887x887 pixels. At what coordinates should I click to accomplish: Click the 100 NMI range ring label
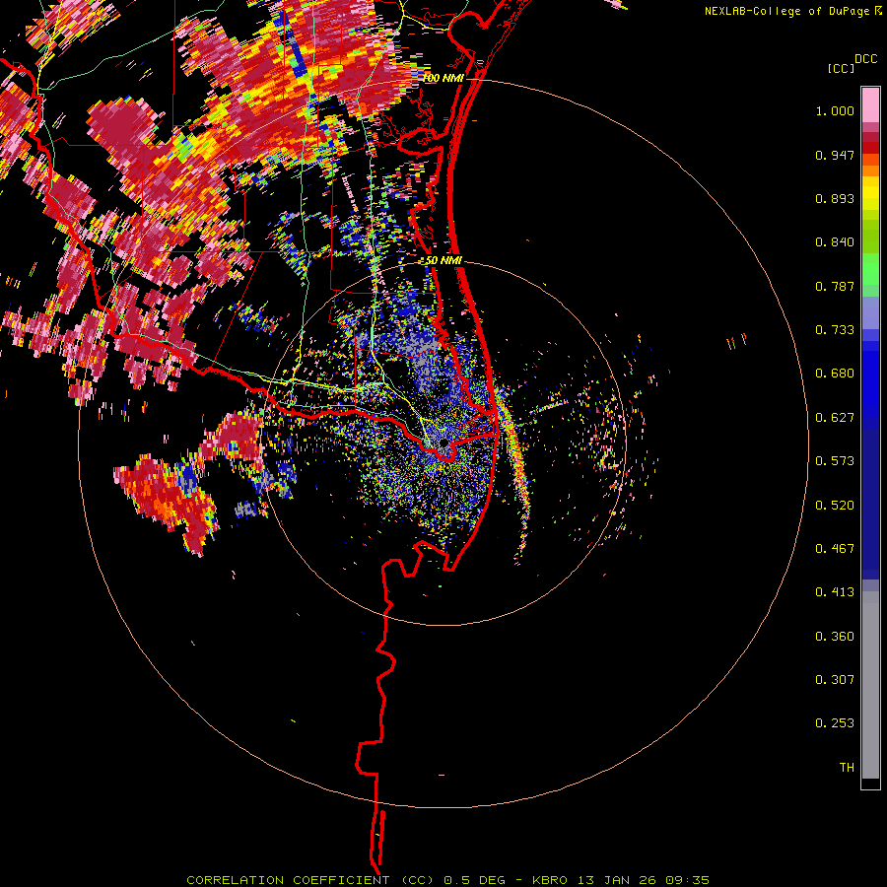(443, 78)
